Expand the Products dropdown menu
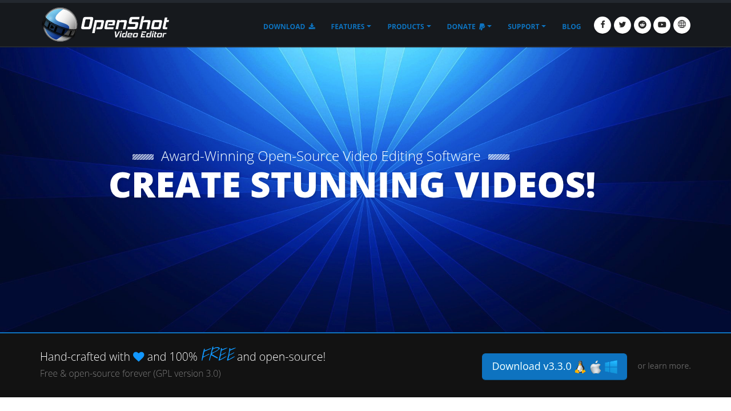This screenshot has height=411, width=731. pos(409,27)
